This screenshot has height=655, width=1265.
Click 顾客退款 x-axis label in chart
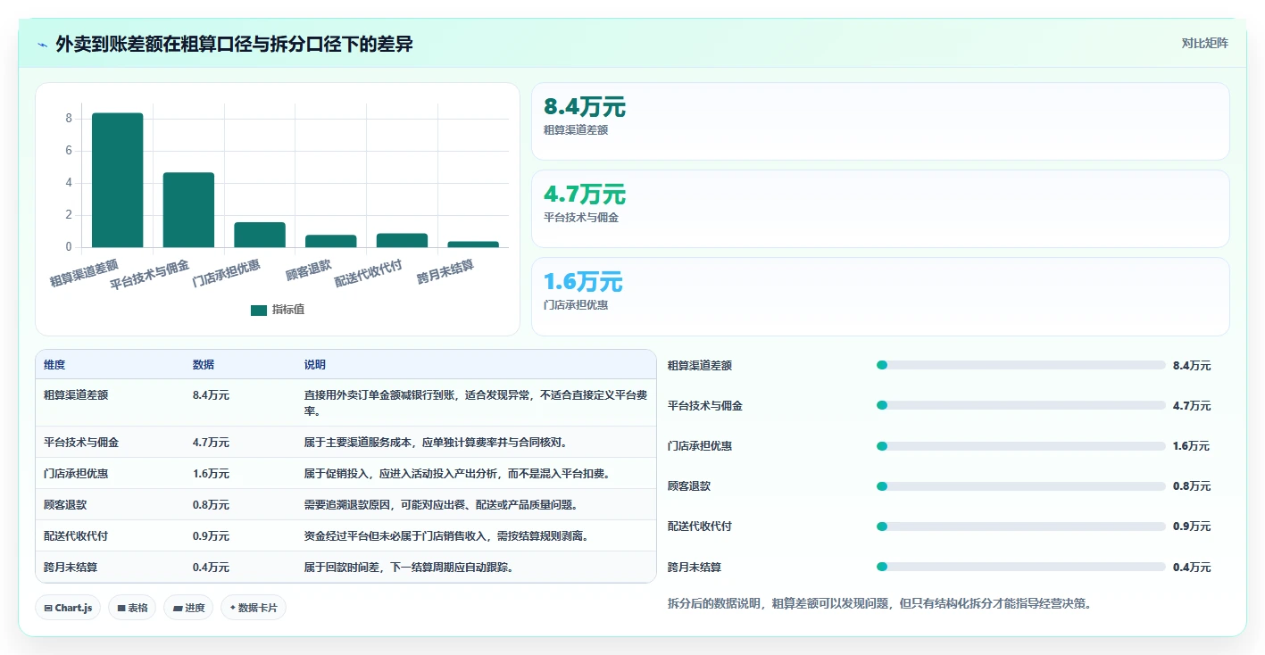pyautogui.click(x=309, y=269)
